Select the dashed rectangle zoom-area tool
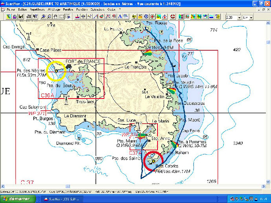 [62, 17]
